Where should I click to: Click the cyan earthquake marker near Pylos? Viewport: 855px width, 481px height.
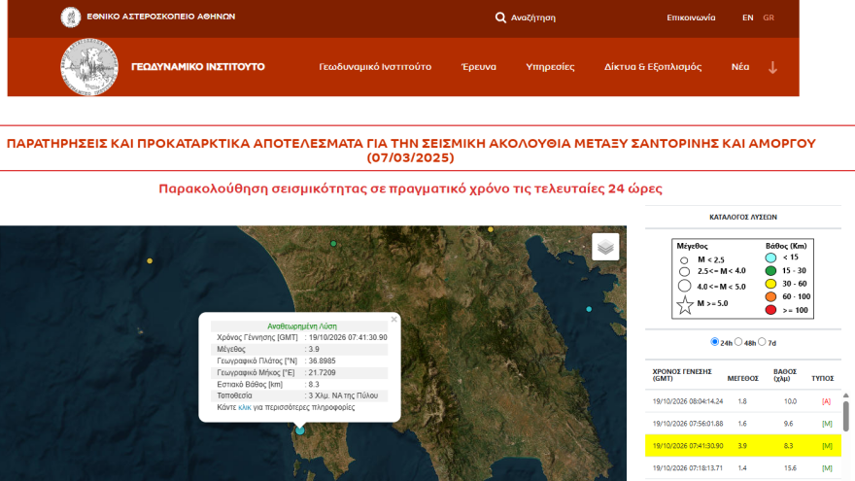300,430
